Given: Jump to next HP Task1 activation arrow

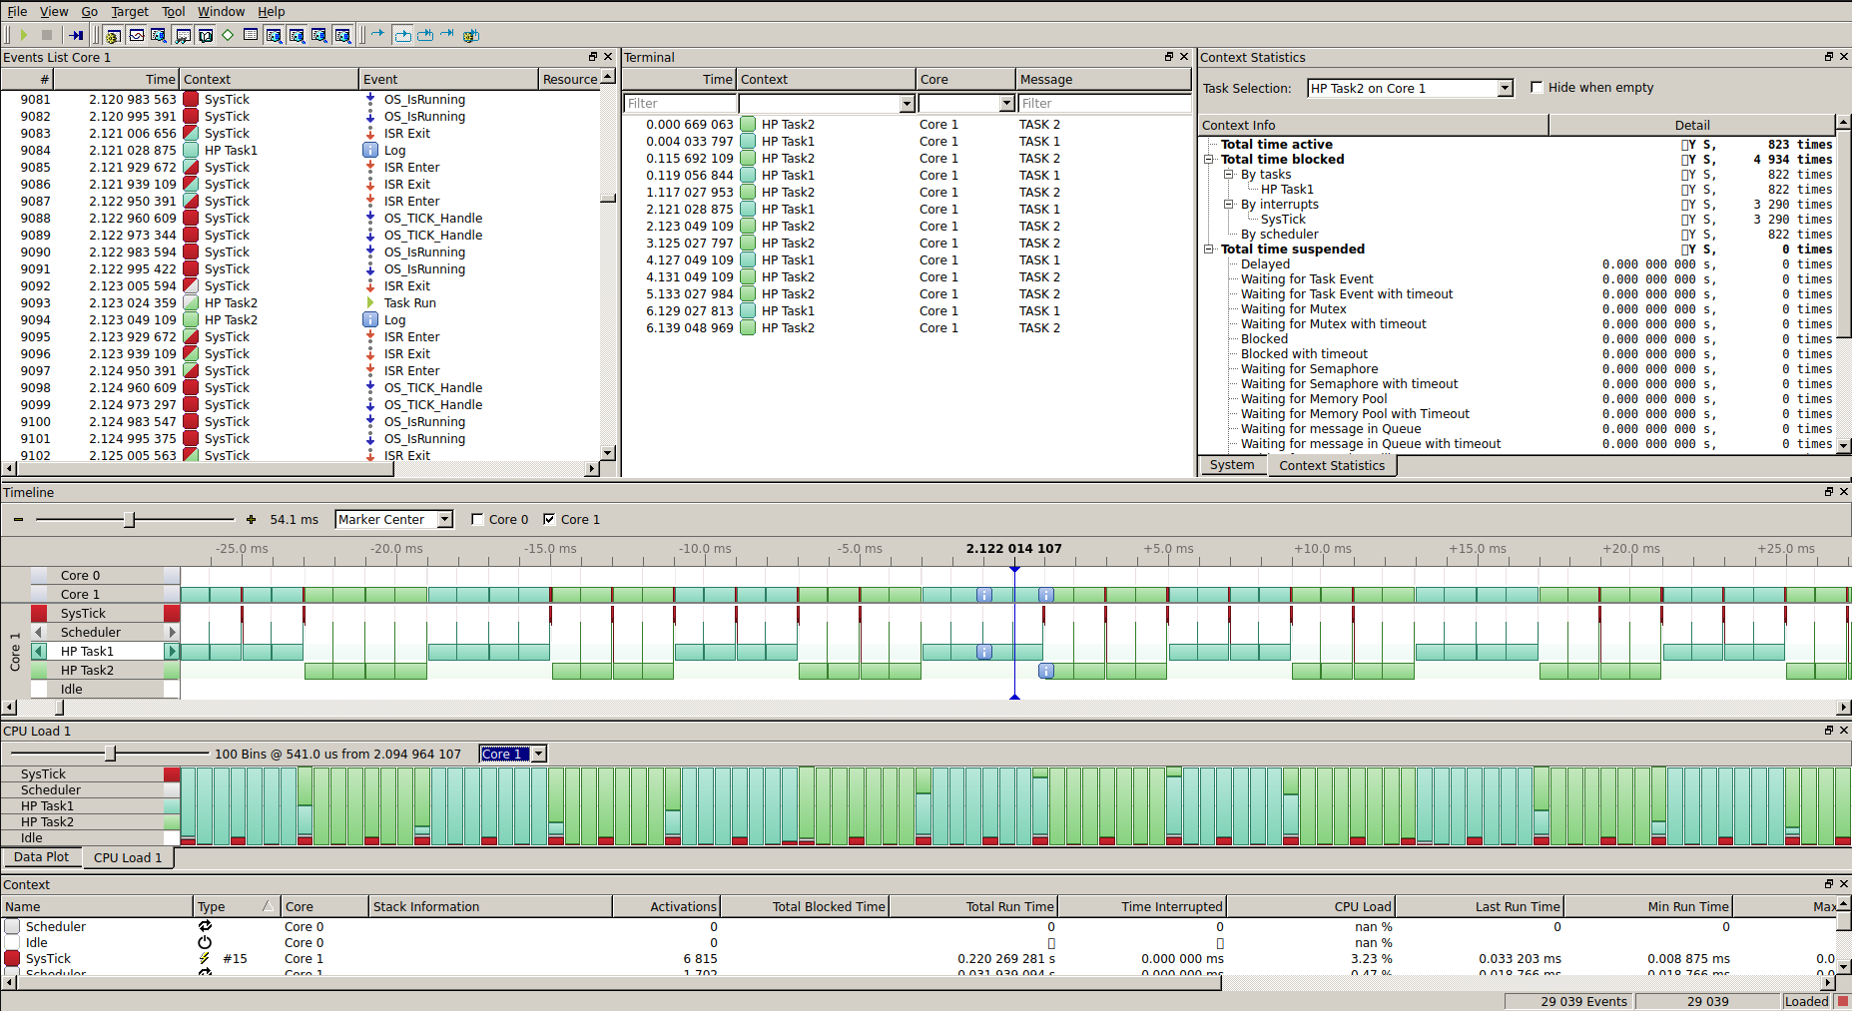Looking at the screenshot, I should 172,652.
